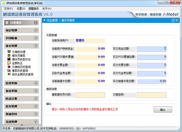Open 修改金额历史查询 in the sidebar
Image resolution: width=182 pixels, height=132 pixels.
(23, 74)
